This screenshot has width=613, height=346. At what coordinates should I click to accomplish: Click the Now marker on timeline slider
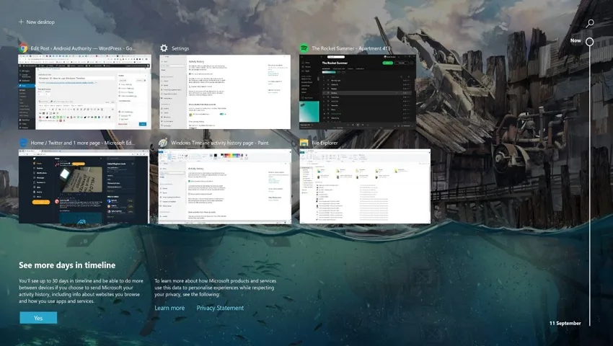(x=589, y=41)
